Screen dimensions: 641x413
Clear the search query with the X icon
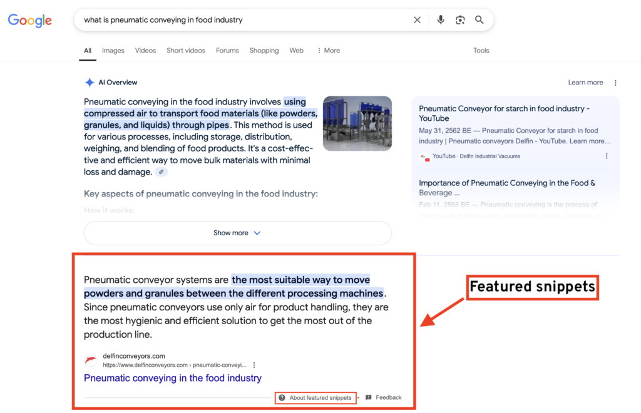click(x=417, y=19)
